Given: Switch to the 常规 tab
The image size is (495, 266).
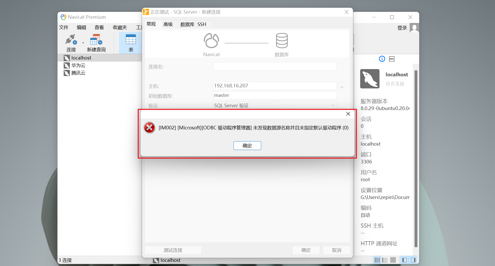Looking at the screenshot, I should [151, 24].
